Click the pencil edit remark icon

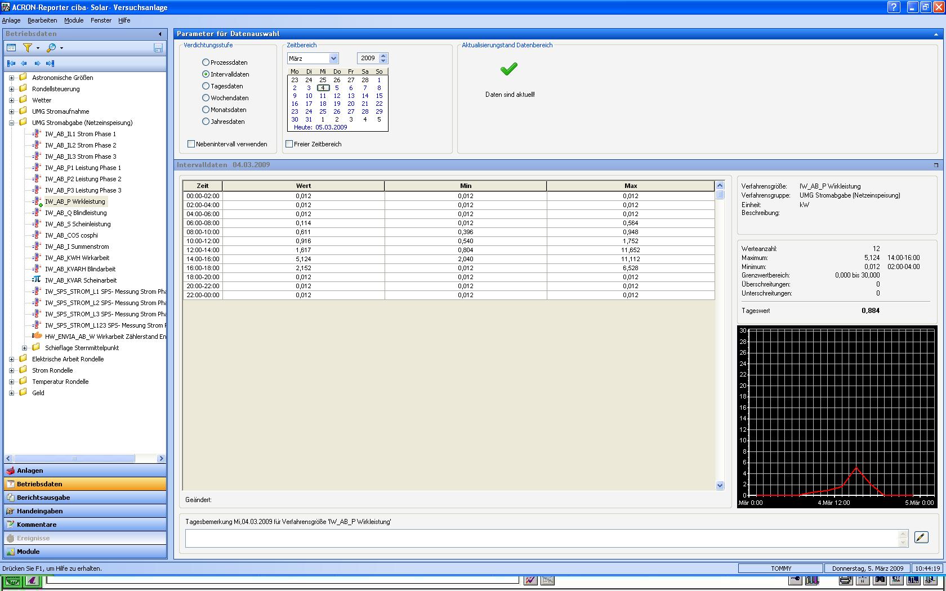click(921, 538)
